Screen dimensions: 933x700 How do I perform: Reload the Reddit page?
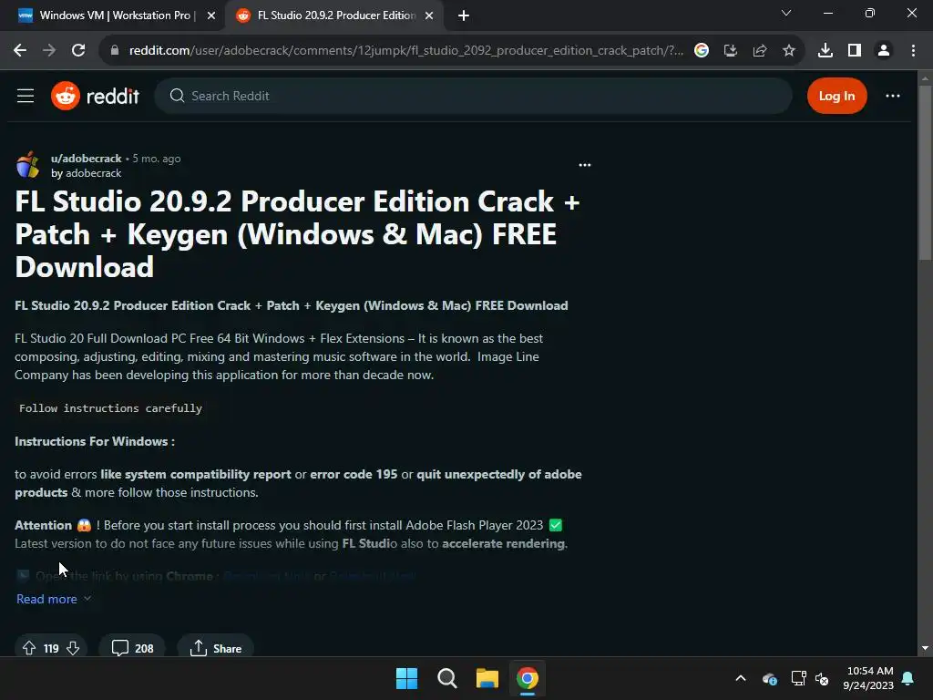[78, 51]
